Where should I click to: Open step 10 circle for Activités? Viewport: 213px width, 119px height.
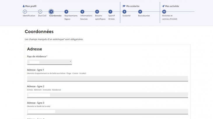pyautogui.click(x=164, y=12)
